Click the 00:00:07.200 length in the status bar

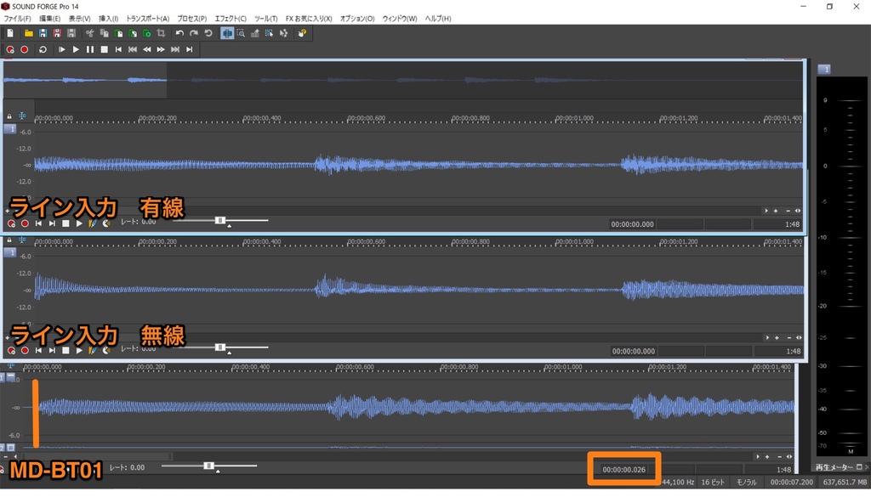(x=792, y=483)
